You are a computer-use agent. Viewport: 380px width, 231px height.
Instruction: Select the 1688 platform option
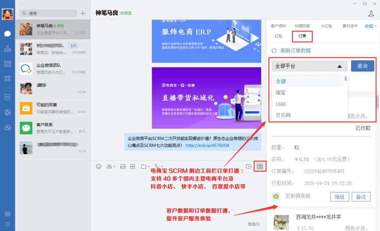click(281, 104)
